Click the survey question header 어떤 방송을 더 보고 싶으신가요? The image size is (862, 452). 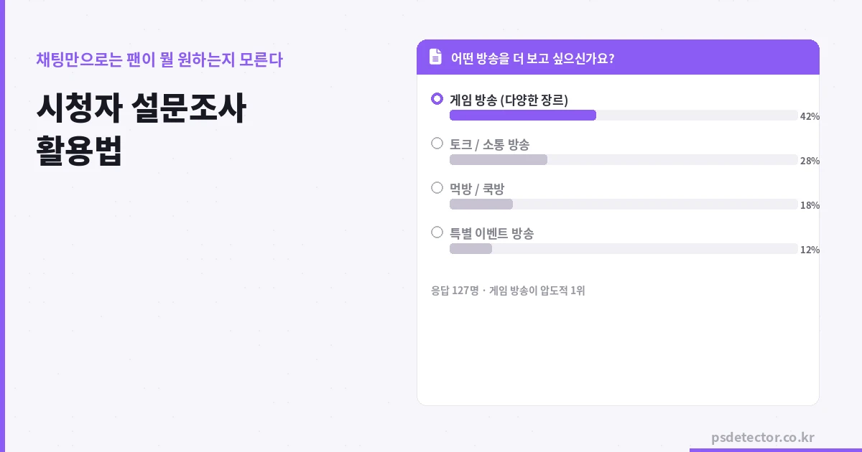pyautogui.click(x=532, y=58)
